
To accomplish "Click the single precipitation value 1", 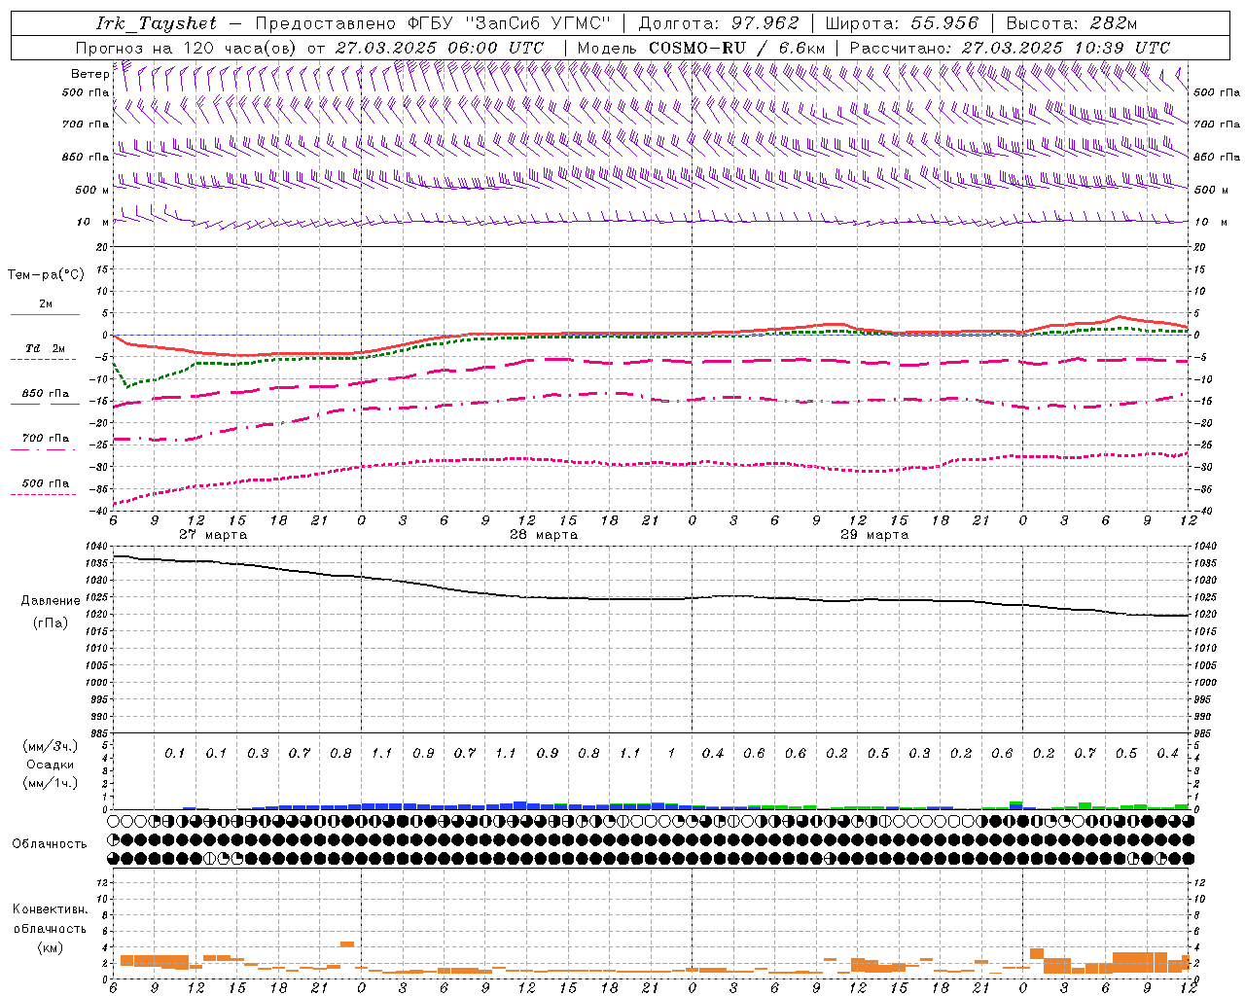I will click(x=671, y=754).
